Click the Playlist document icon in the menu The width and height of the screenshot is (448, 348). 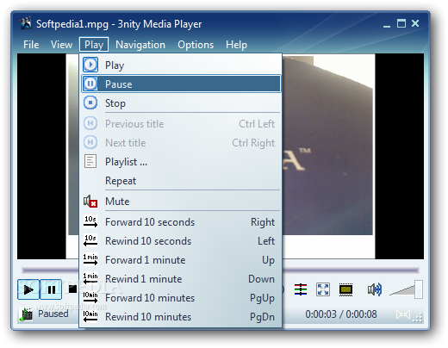point(90,161)
